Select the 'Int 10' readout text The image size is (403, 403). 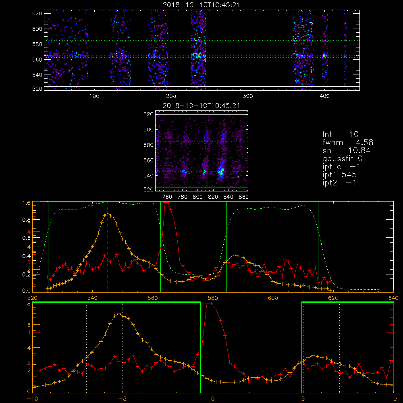coord(340,134)
